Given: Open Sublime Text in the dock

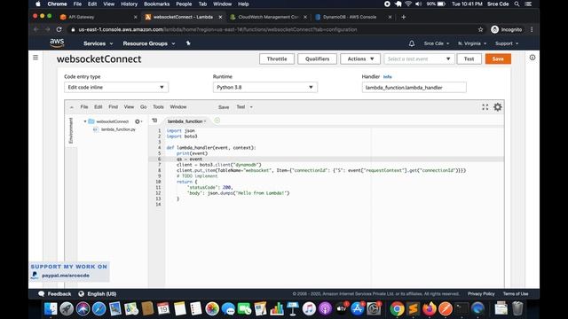Looking at the screenshot, I should tap(413, 309).
